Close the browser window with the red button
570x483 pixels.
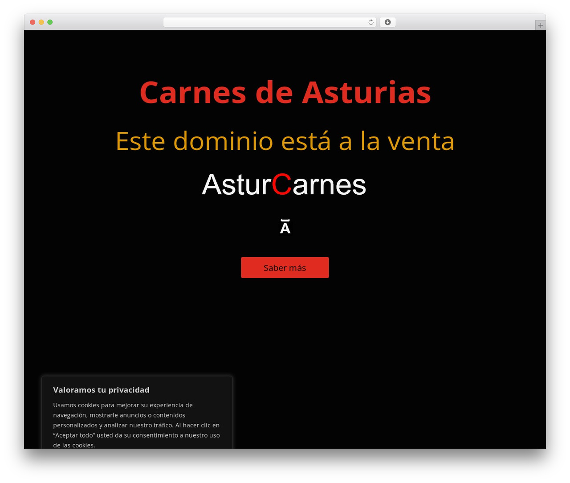point(33,22)
